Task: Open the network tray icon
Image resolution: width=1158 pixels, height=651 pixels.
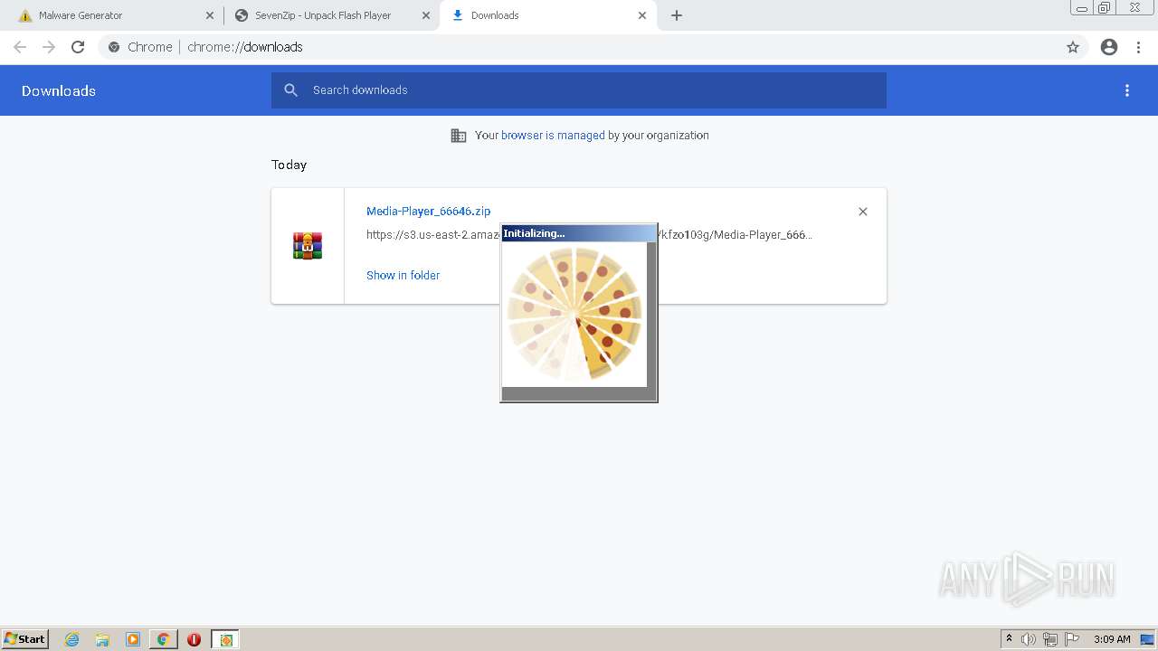Action: coord(1050,639)
